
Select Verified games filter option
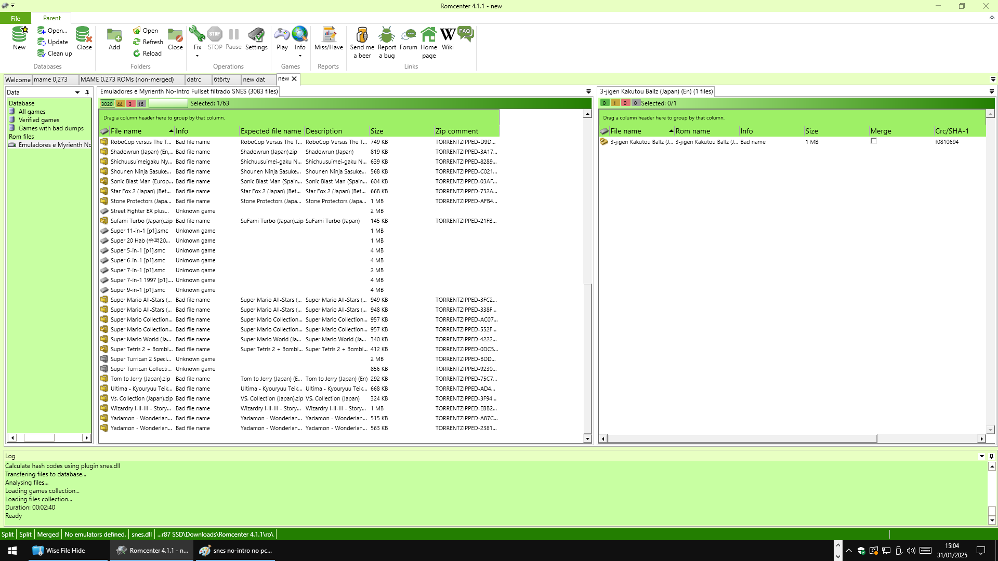click(38, 120)
